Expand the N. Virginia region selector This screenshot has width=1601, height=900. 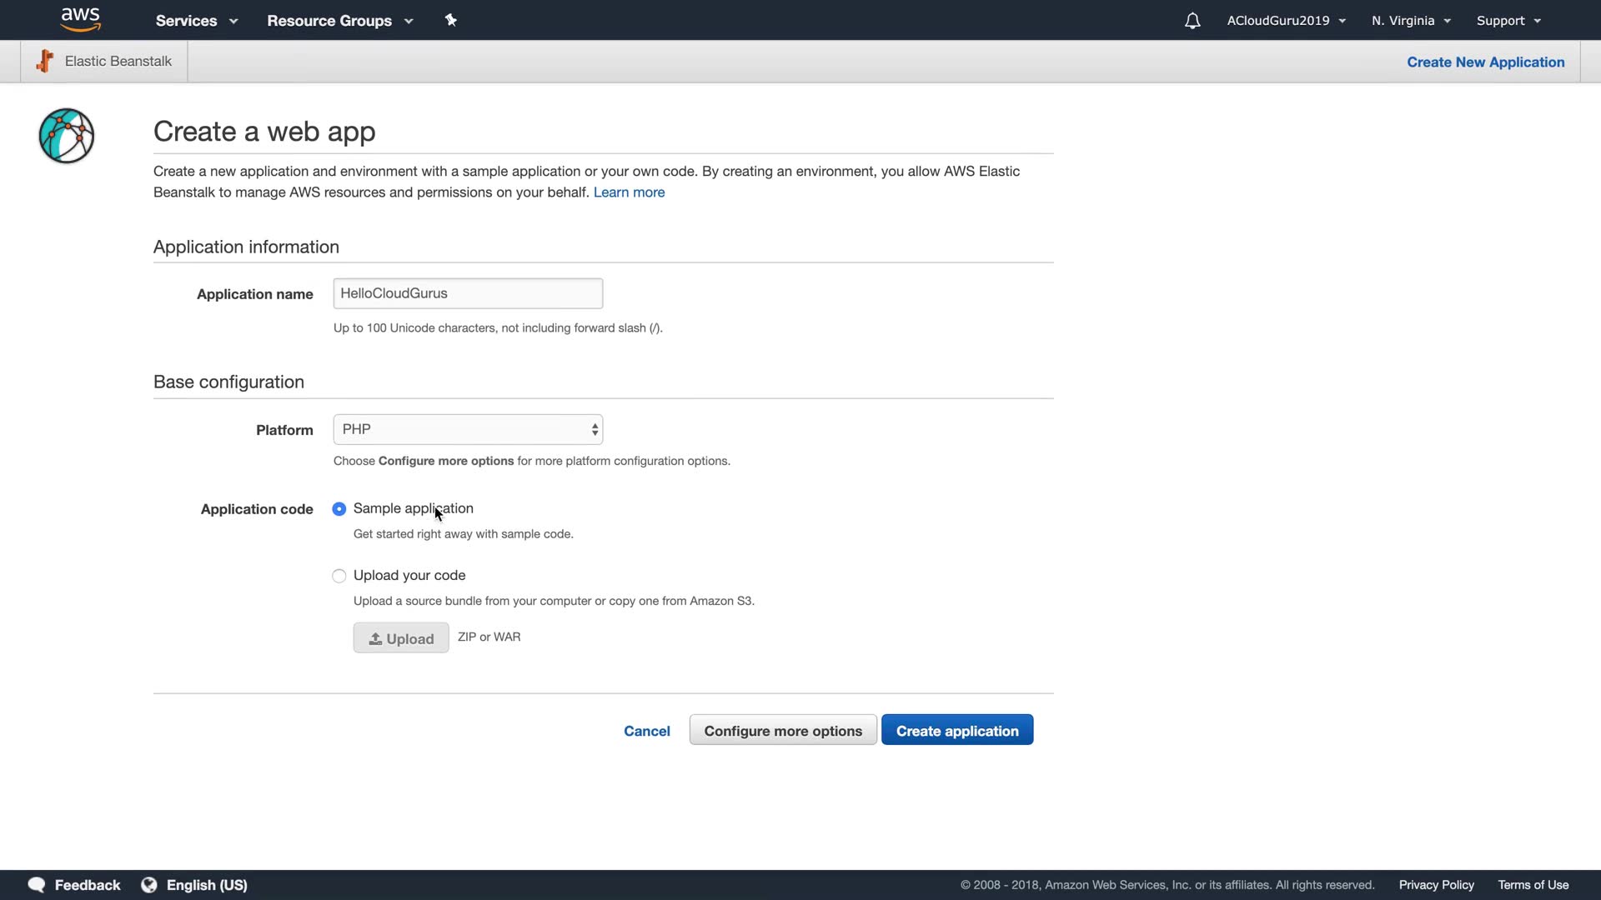(x=1411, y=21)
